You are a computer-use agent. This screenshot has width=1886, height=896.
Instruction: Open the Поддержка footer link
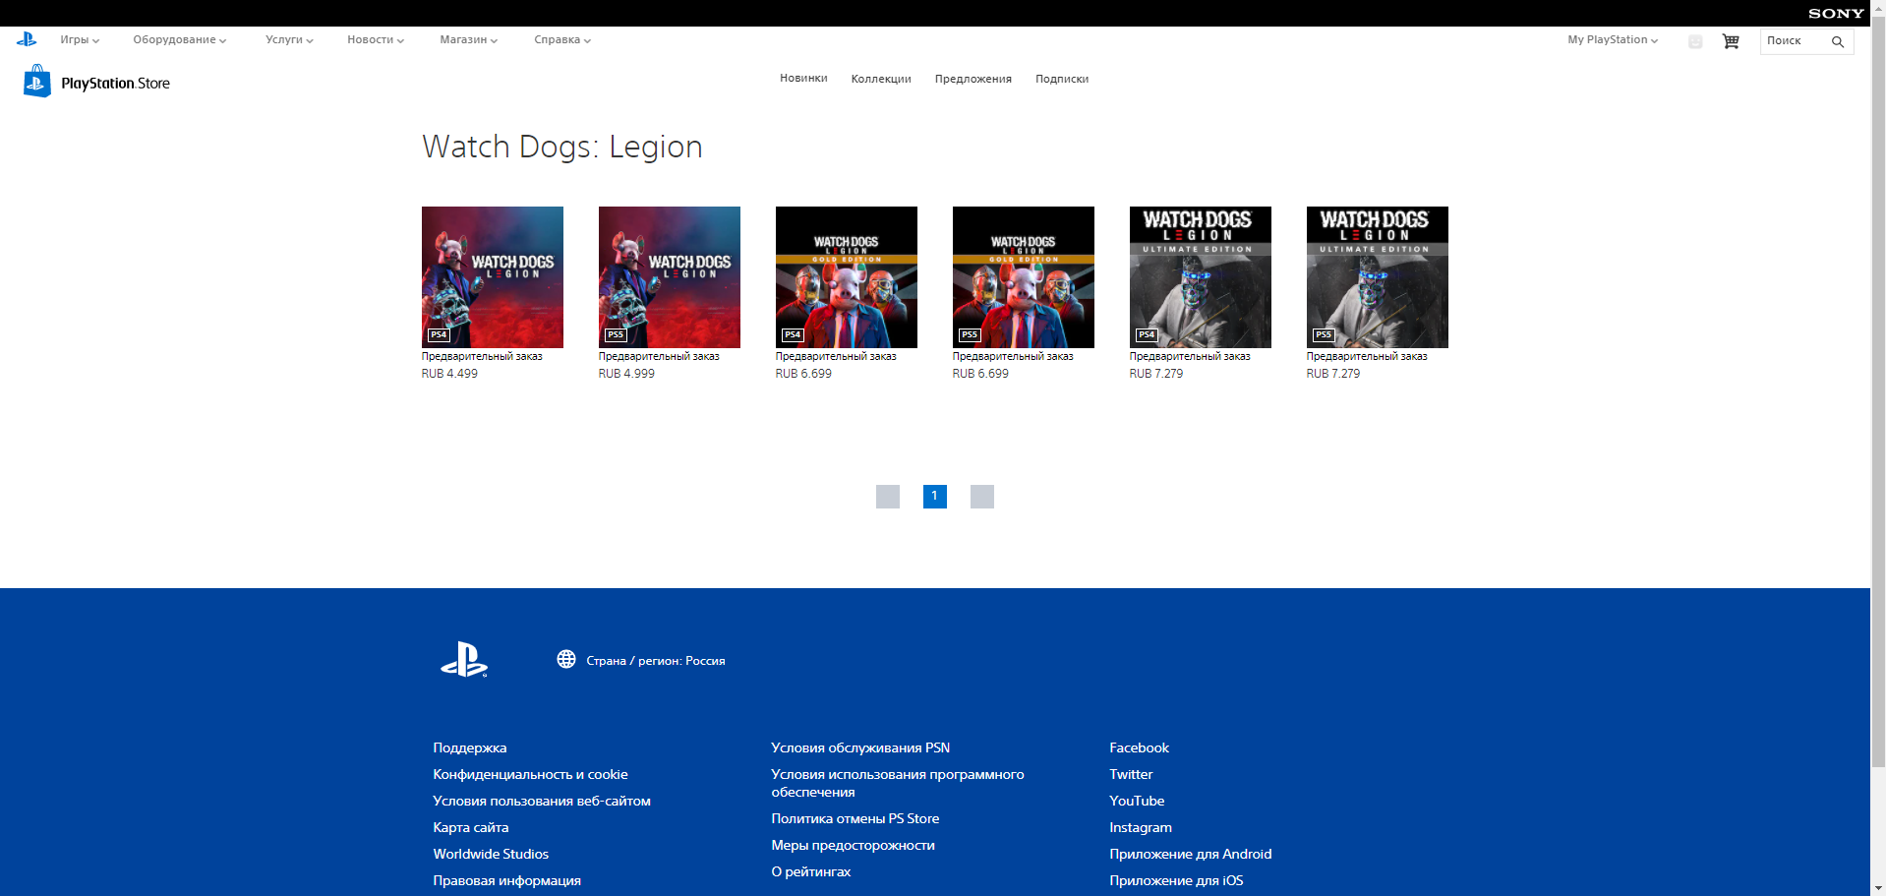click(470, 748)
